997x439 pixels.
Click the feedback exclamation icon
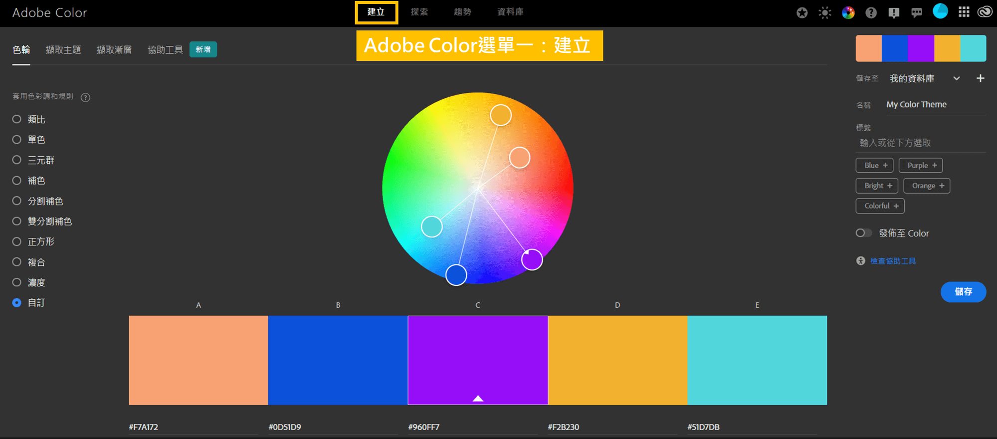pyautogui.click(x=894, y=12)
